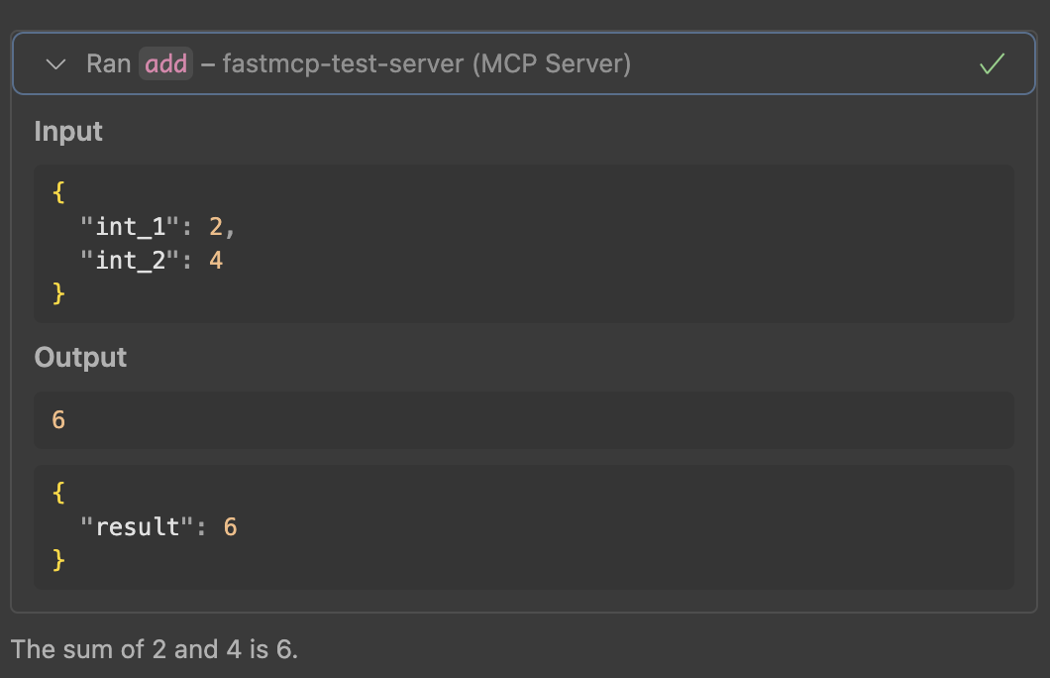Viewport: 1050px width, 678px height.
Task: Click the plain output value 6
Action: 58,420
